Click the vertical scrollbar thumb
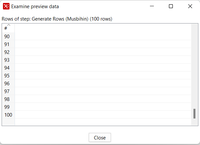The height and width of the screenshot is (145, 200). coord(194,114)
